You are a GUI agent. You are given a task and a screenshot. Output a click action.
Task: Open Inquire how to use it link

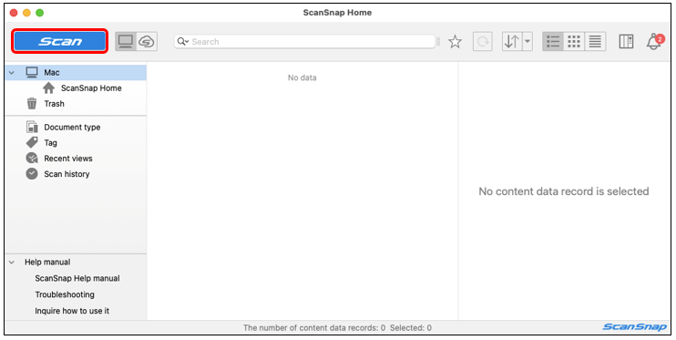[x=72, y=311]
